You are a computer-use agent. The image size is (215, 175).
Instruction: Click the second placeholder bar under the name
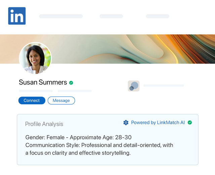click(75, 91)
